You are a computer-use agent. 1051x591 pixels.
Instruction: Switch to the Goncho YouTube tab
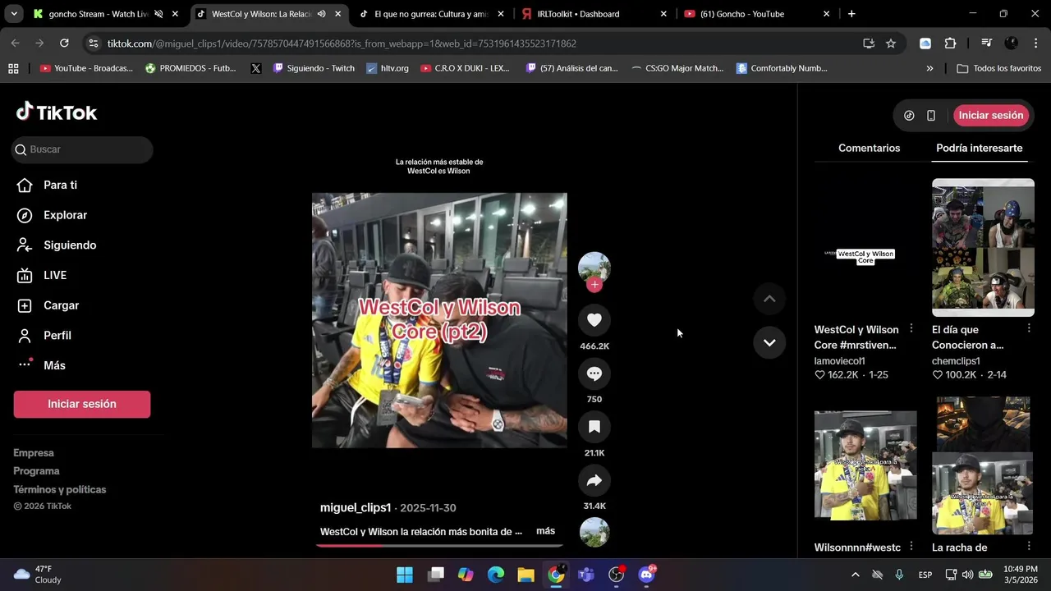(x=757, y=14)
